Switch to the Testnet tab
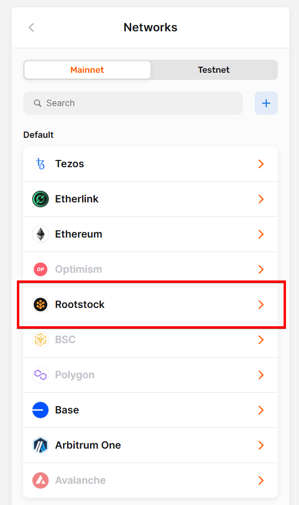This screenshot has width=299, height=505. (x=214, y=70)
